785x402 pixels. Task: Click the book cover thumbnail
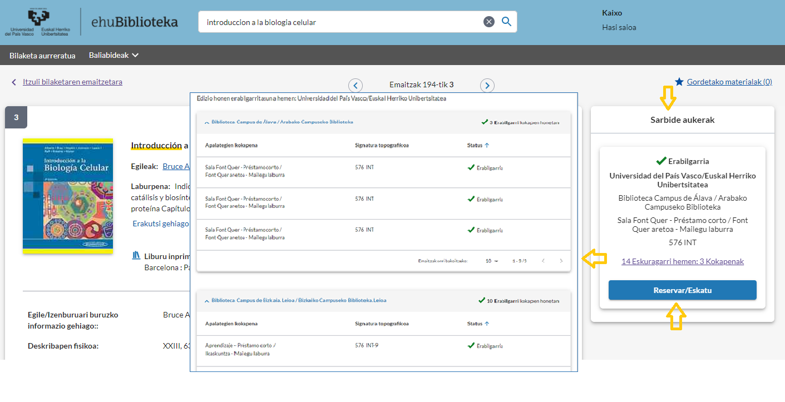[x=68, y=196]
